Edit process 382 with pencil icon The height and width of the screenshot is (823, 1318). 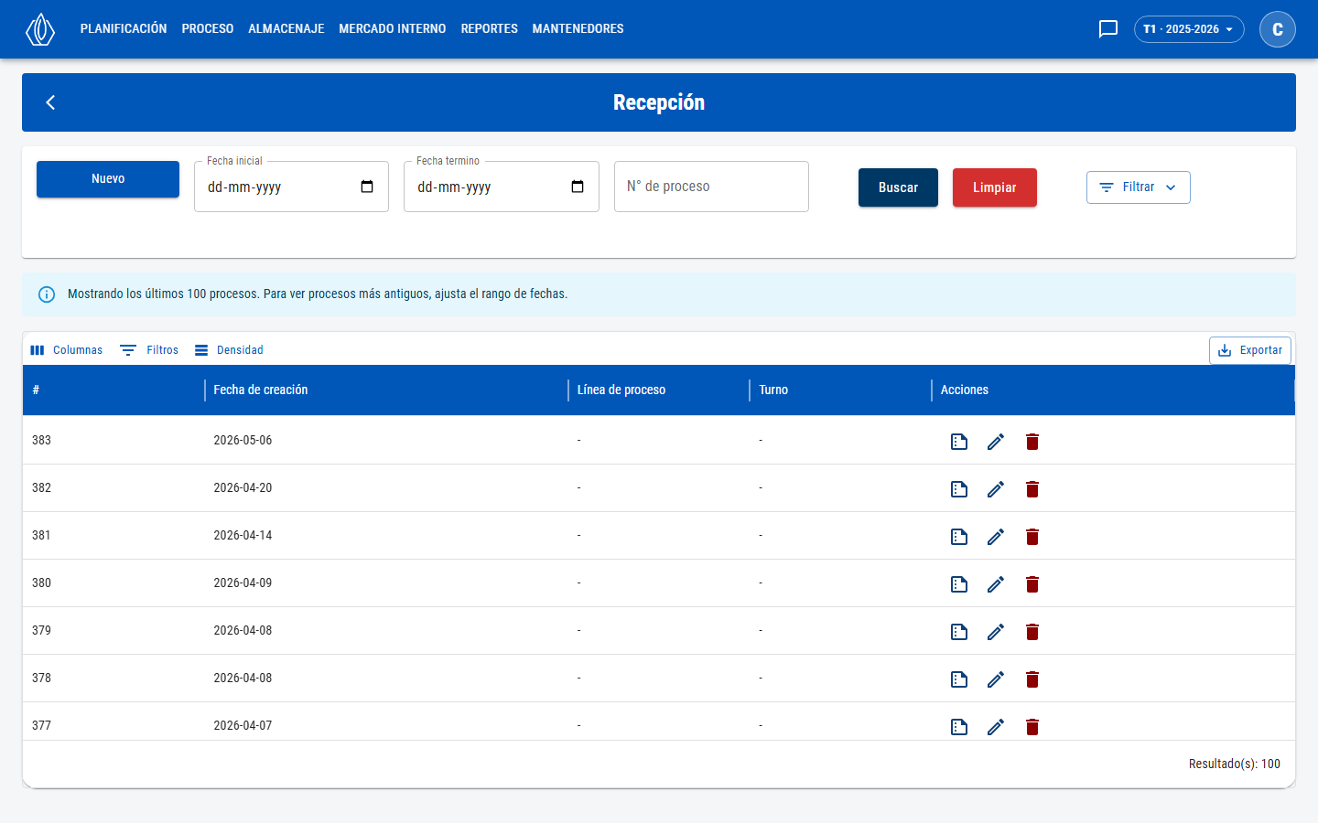(996, 489)
